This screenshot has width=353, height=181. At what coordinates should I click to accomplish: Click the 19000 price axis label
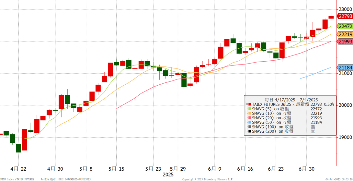coord(345,137)
